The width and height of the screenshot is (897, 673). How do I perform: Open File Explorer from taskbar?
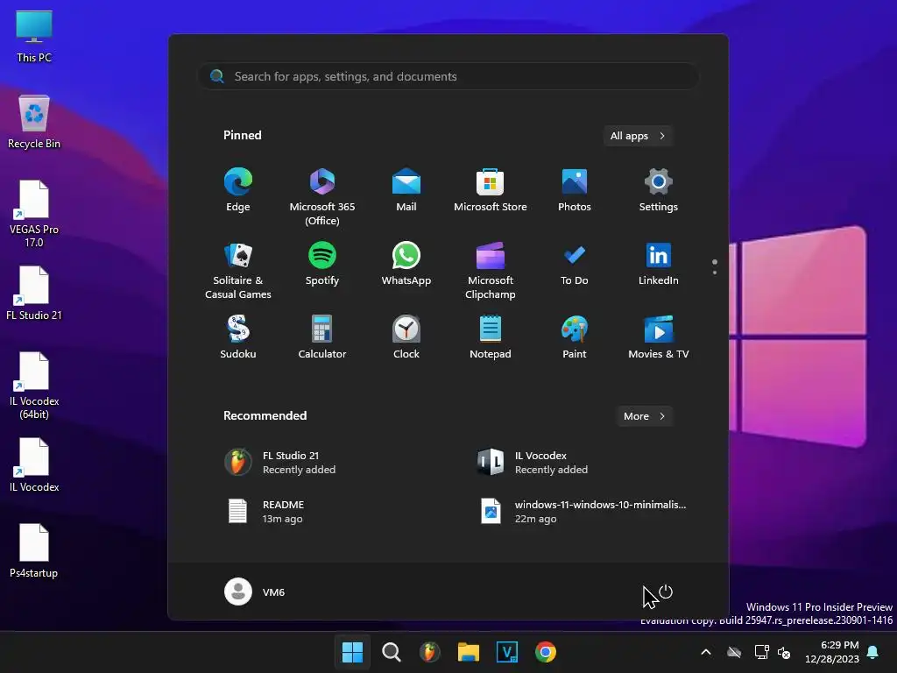tap(469, 652)
